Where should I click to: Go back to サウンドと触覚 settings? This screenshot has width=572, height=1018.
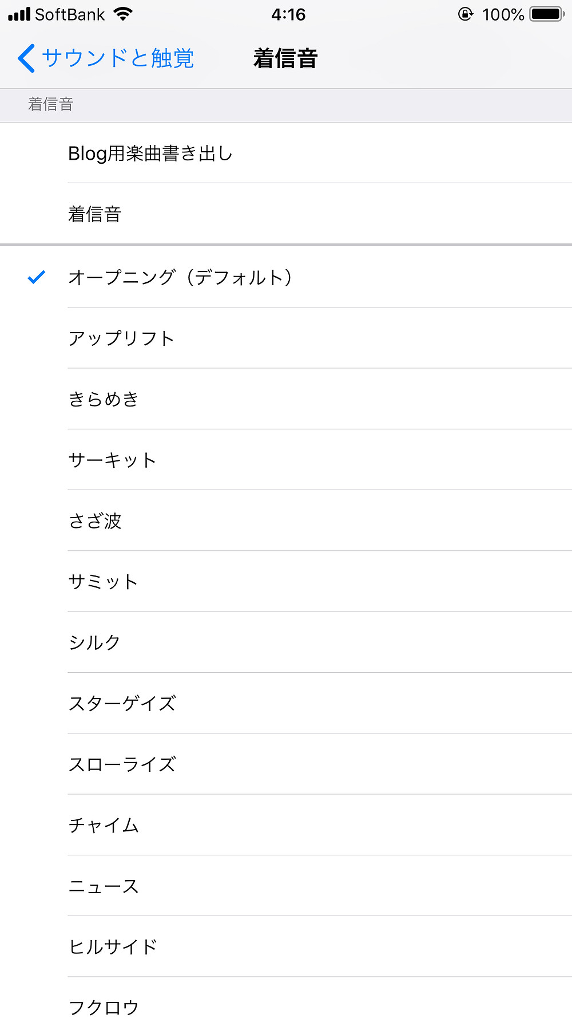106,58
